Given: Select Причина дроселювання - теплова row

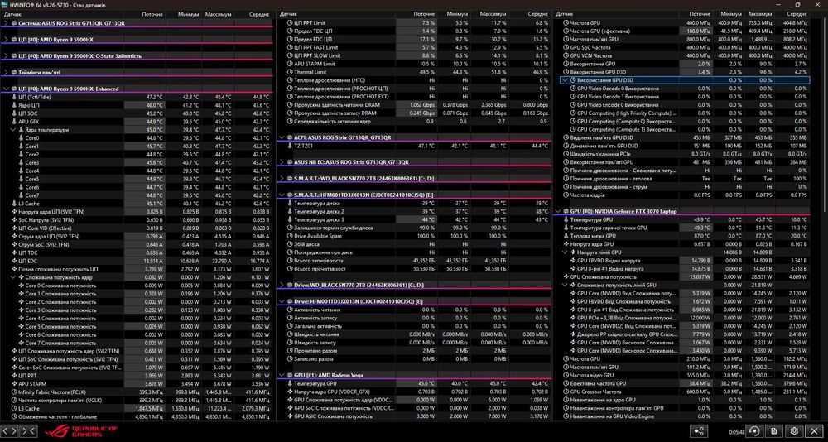Looking at the screenshot, I should pyautogui.click(x=681, y=179).
